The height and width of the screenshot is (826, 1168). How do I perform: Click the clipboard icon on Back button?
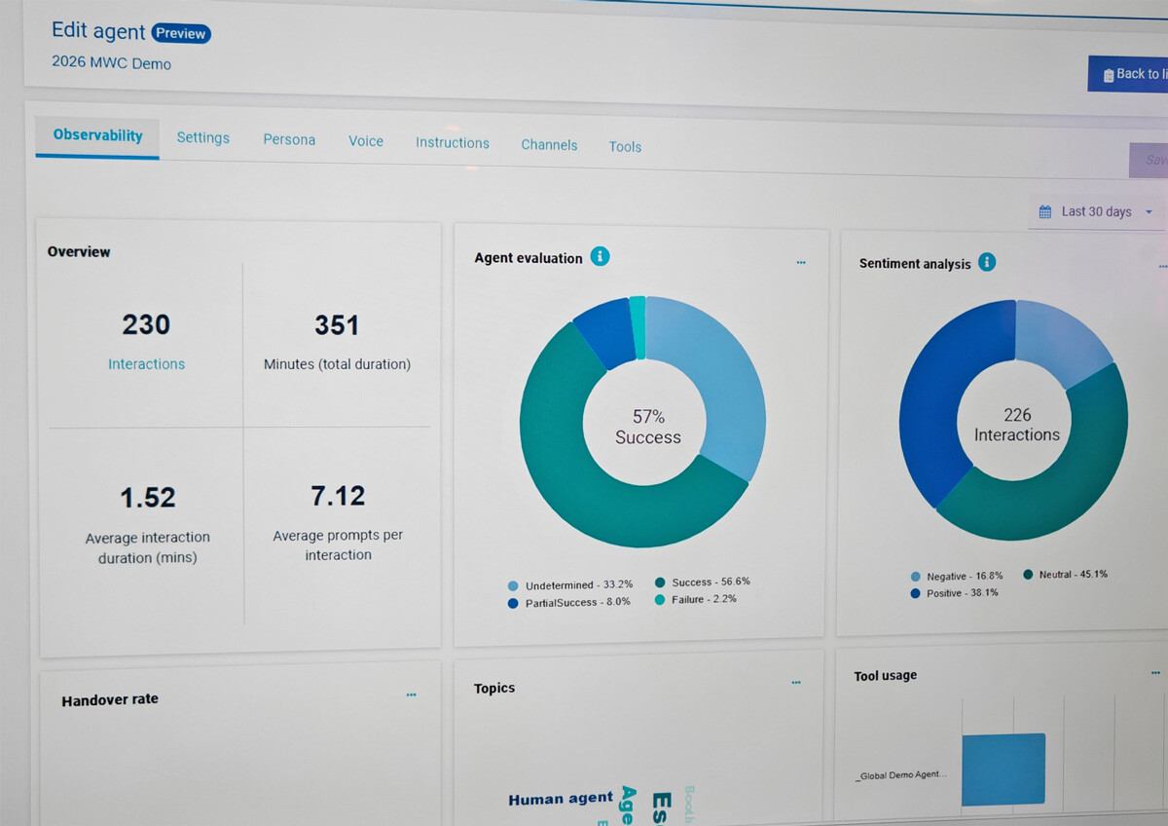(x=1108, y=75)
